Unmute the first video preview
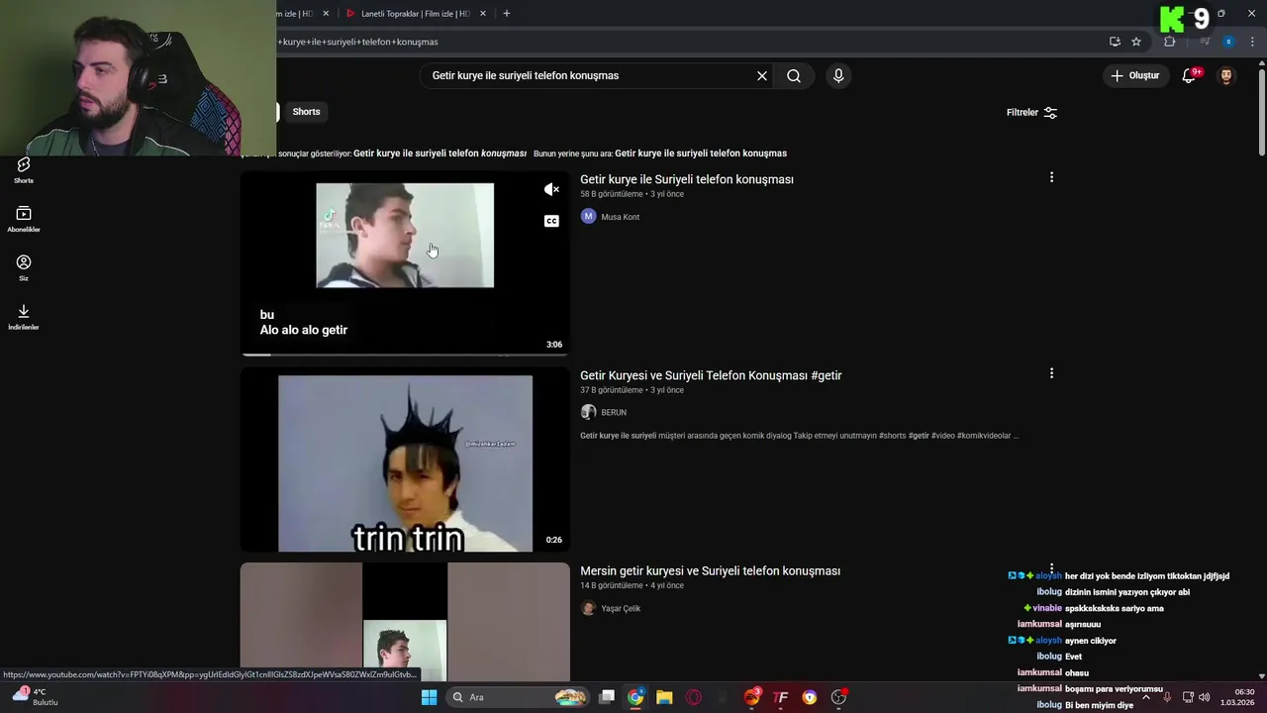The width and height of the screenshot is (1267, 713). click(551, 189)
